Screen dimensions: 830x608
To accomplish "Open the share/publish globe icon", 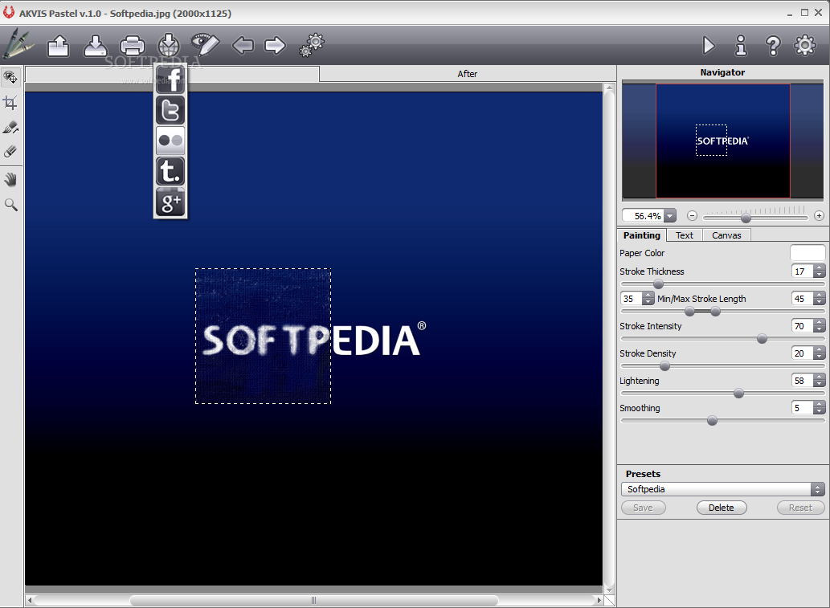I will [169, 46].
